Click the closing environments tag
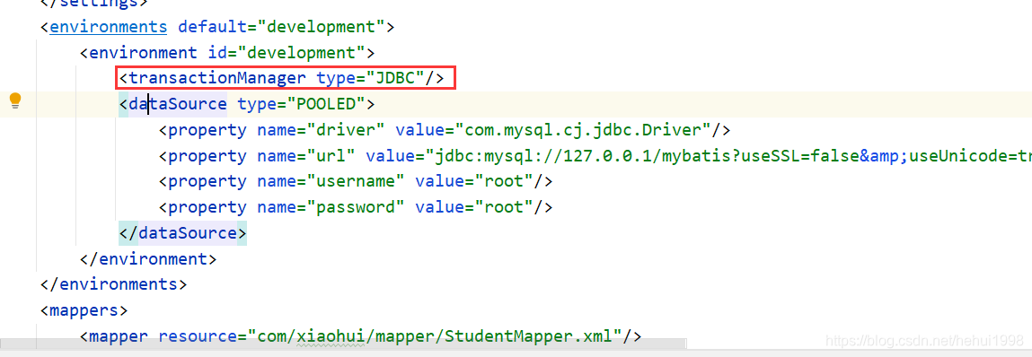Image resolution: width=1032 pixels, height=357 pixels. [x=113, y=284]
